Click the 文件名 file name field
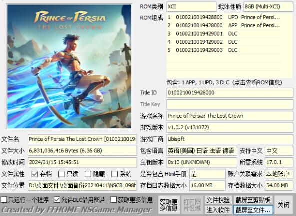Screen dimensions: 296x216 [82, 139]
